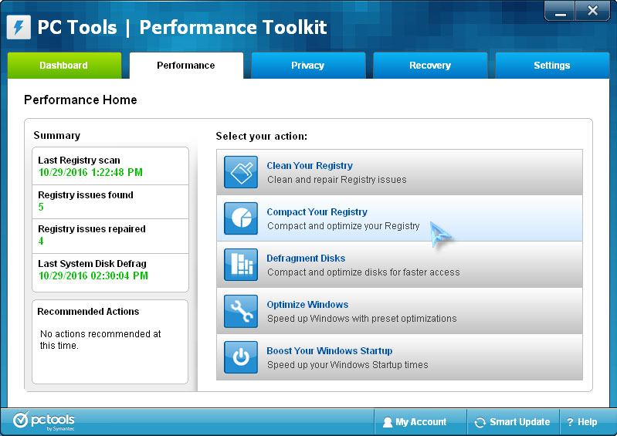Click the Boost Windows Startup power icon
617x436 pixels.
[x=240, y=357]
